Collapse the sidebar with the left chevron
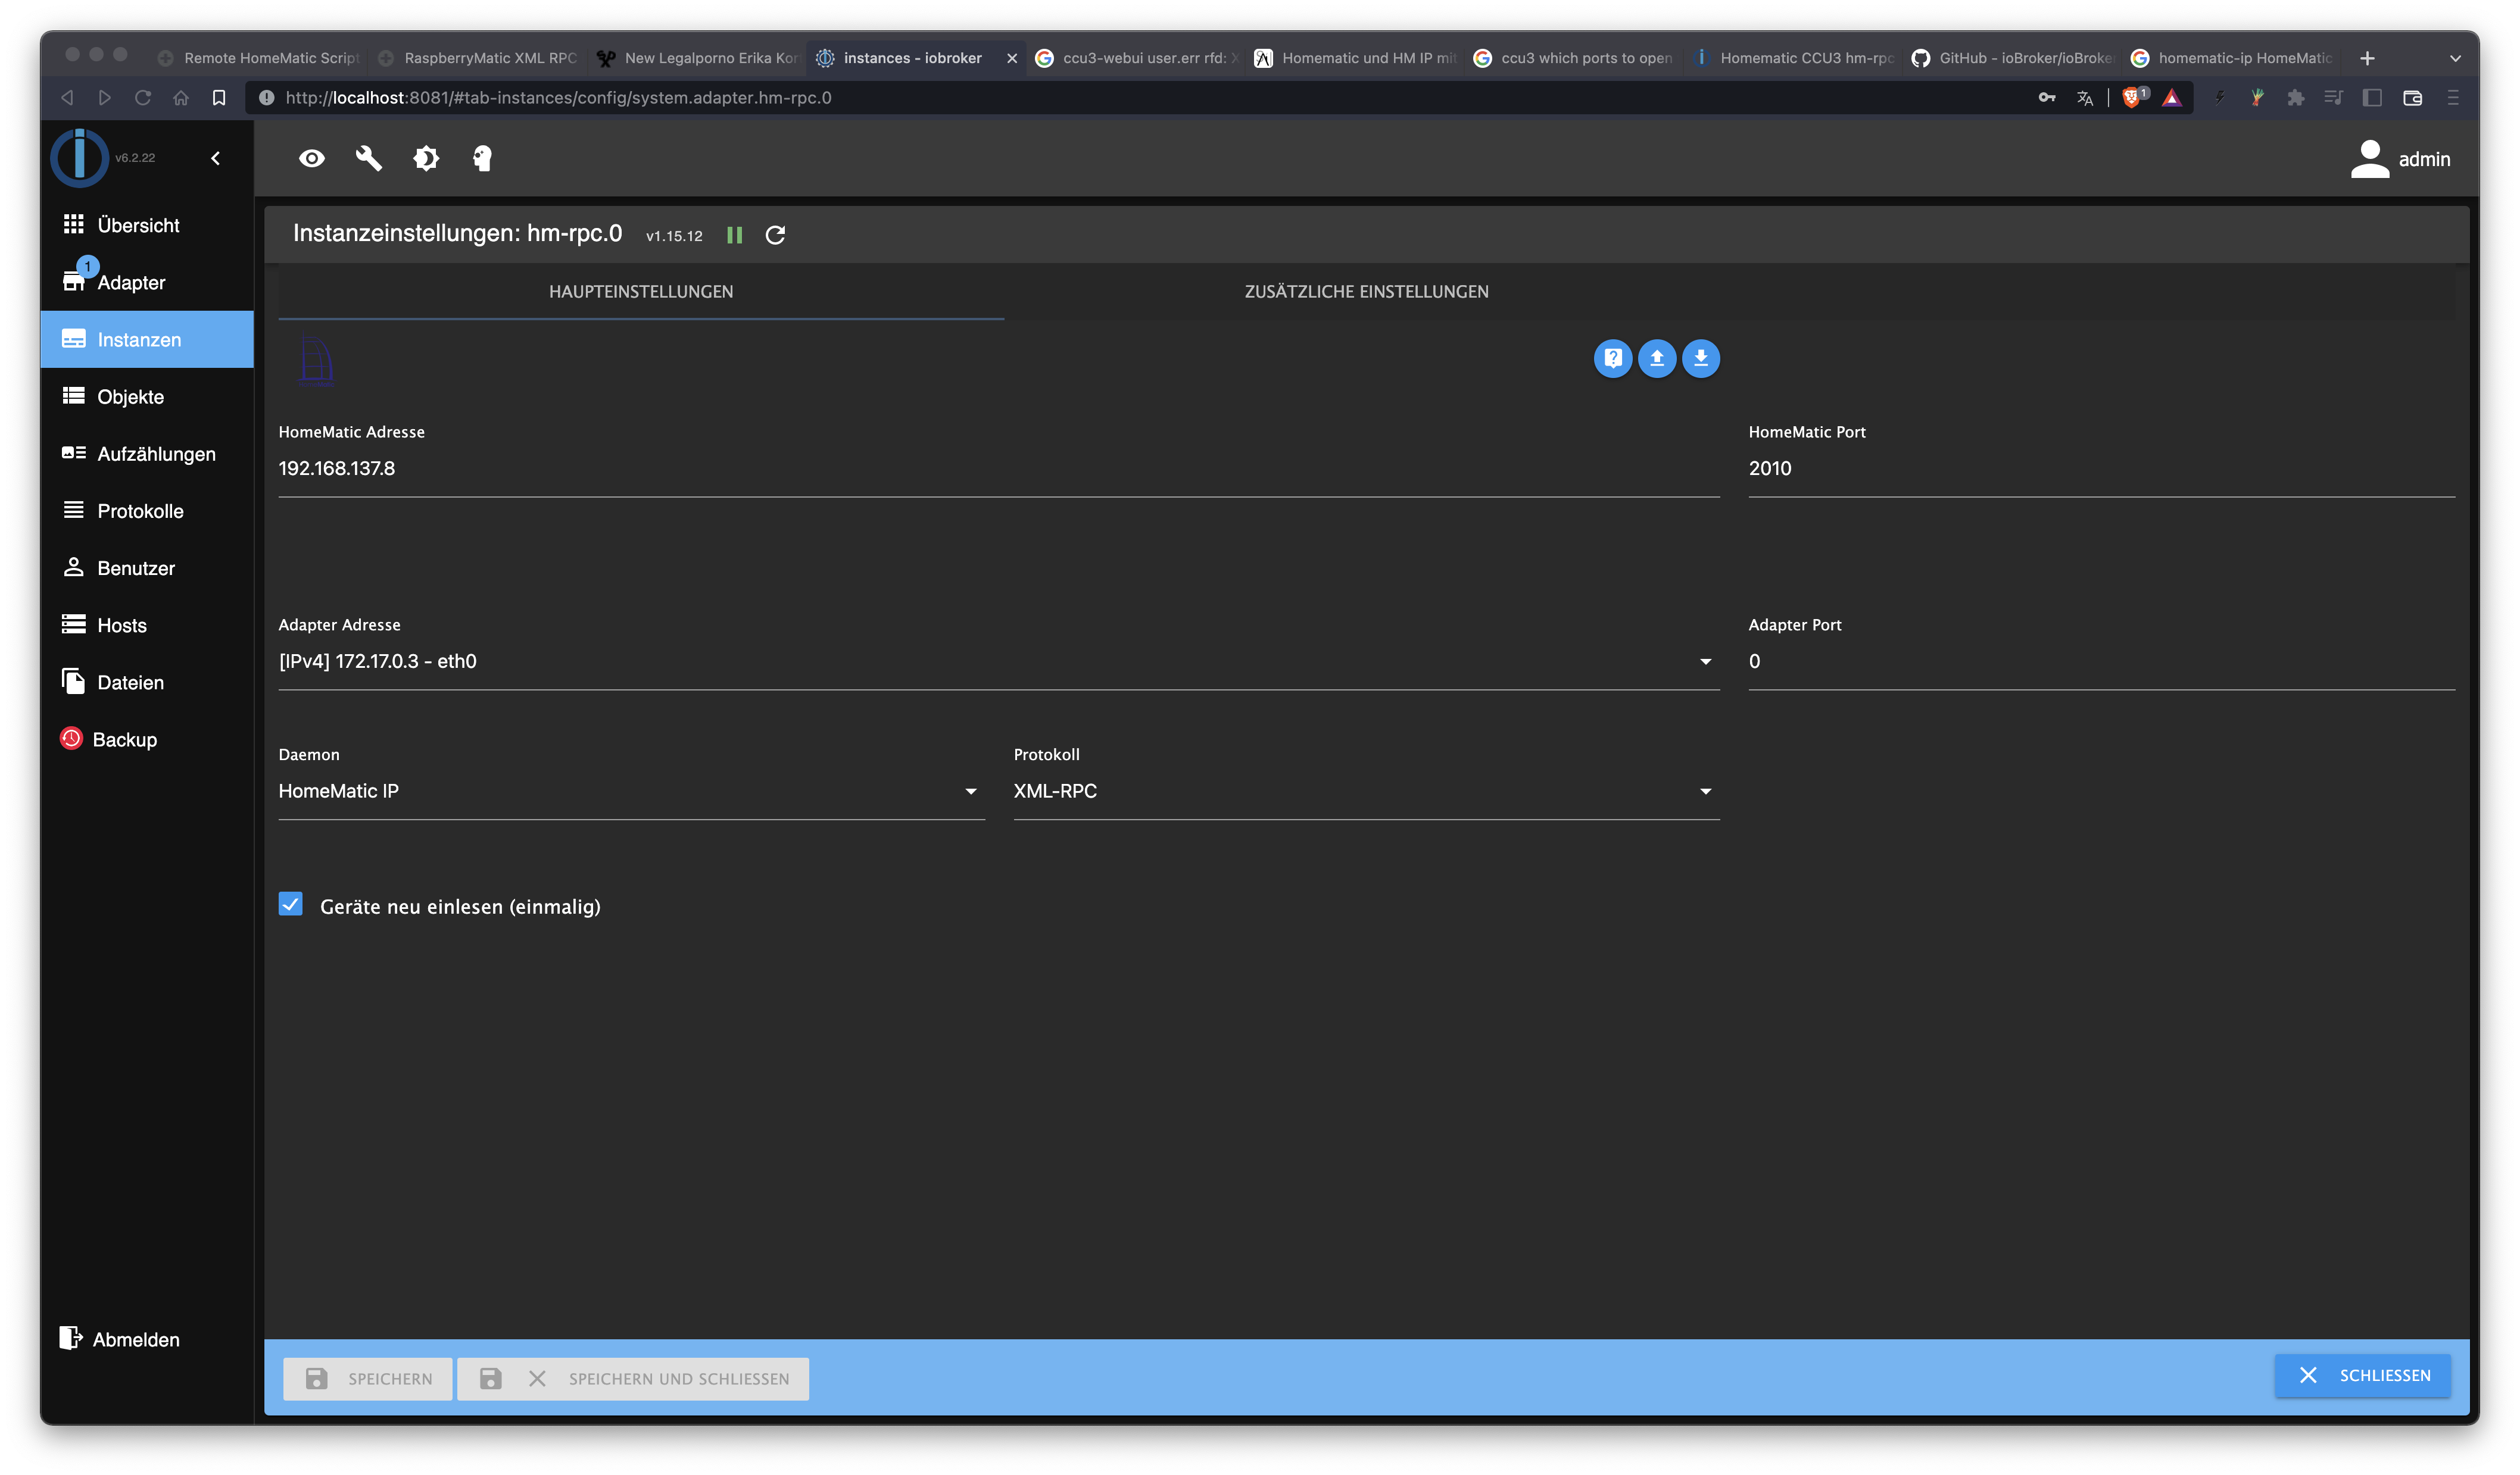Screen dimensions: 2520x1475 pos(215,159)
